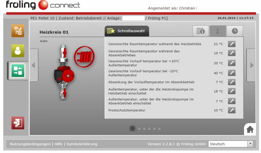Image resolution: width=261 pixels, height=153 pixels.
Task: Go to home via house icon
Action: [250, 129]
